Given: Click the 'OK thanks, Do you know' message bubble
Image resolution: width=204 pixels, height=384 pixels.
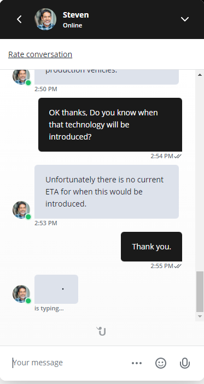Looking at the screenshot, I should (110, 125).
